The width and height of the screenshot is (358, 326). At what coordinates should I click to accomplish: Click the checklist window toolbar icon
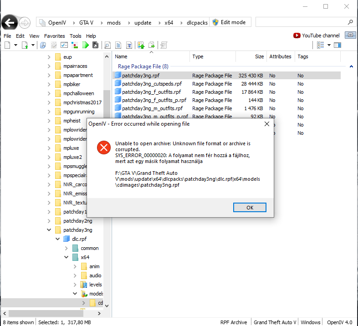coord(64,45)
